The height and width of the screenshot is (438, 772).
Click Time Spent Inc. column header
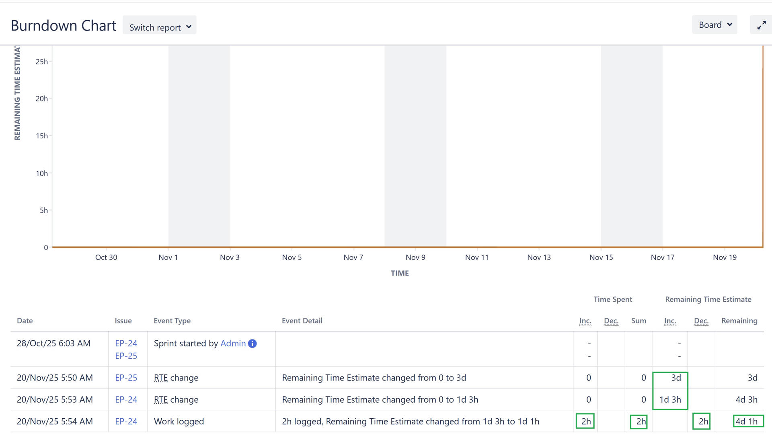pos(585,321)
